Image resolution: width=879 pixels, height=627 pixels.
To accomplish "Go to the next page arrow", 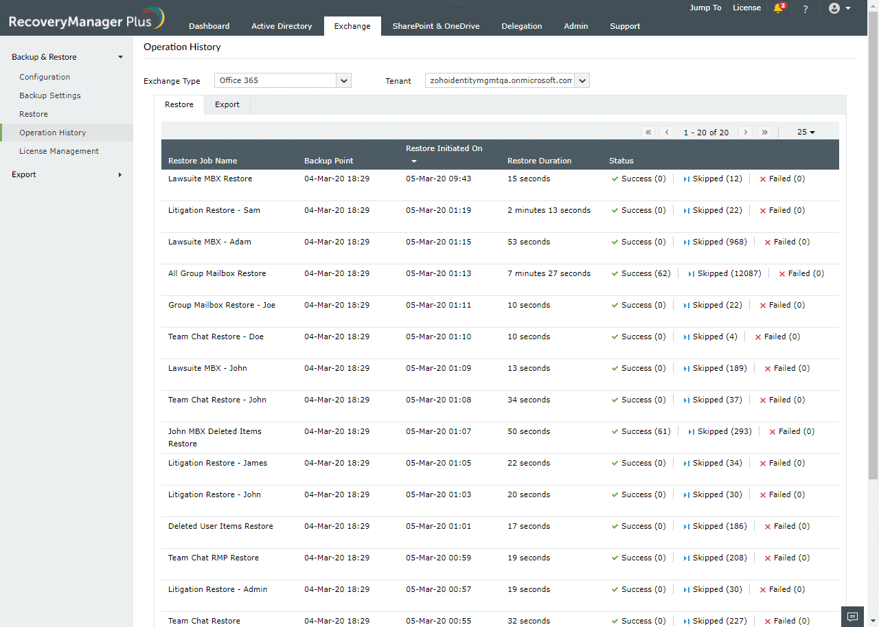I will 746,133.
